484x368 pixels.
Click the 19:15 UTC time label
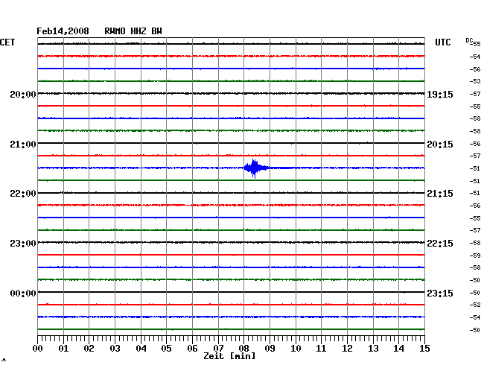coord(440,94)
